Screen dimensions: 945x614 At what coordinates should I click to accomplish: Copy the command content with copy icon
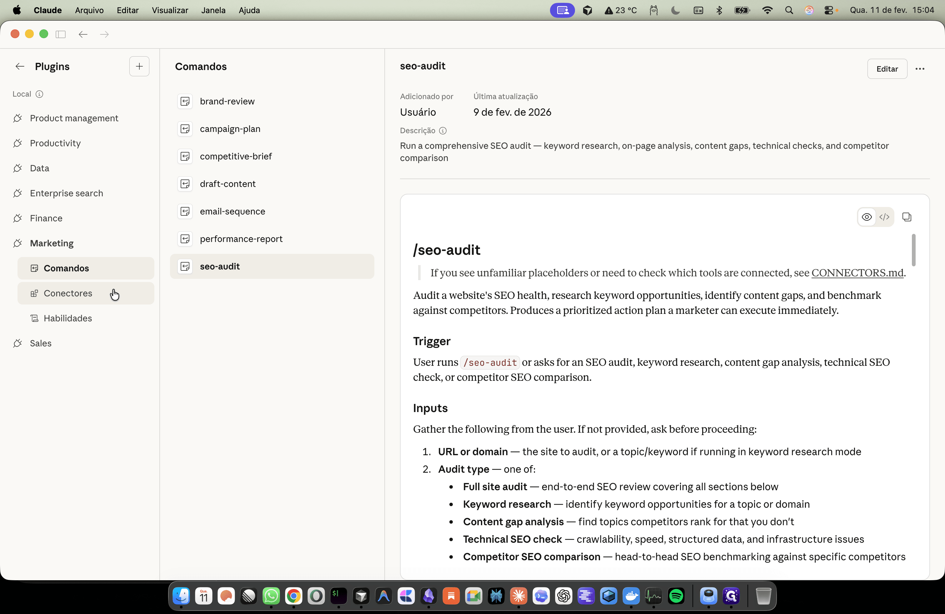907,217
